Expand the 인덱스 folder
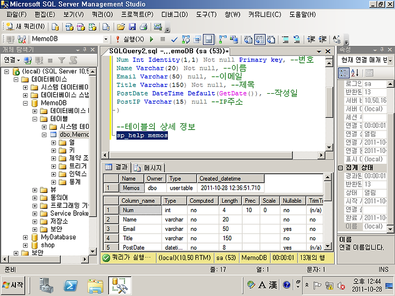395x296 pixels. pos(53,174)
